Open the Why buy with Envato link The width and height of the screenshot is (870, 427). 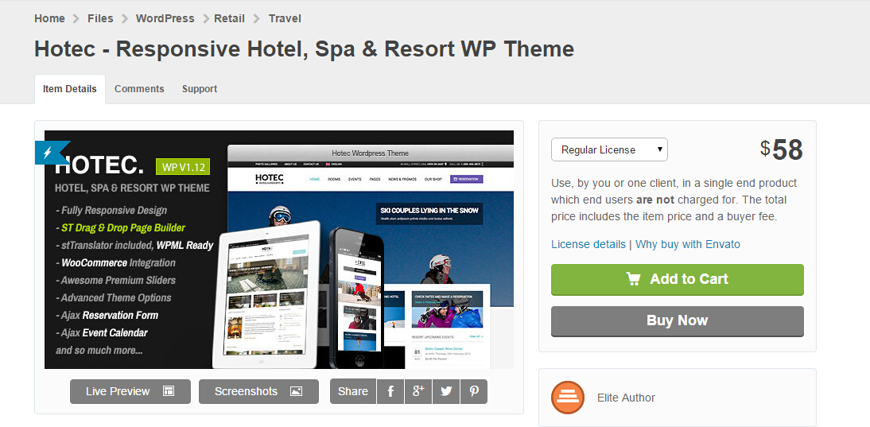687,245
